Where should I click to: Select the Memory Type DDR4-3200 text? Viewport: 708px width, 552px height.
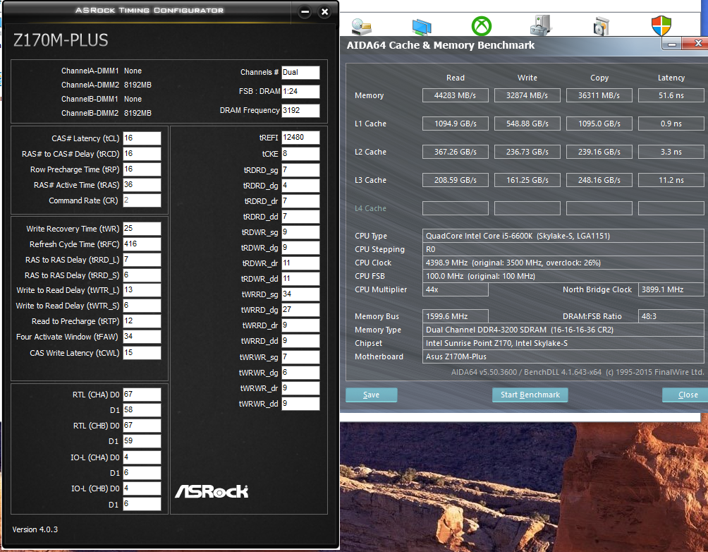coord(563,330)
